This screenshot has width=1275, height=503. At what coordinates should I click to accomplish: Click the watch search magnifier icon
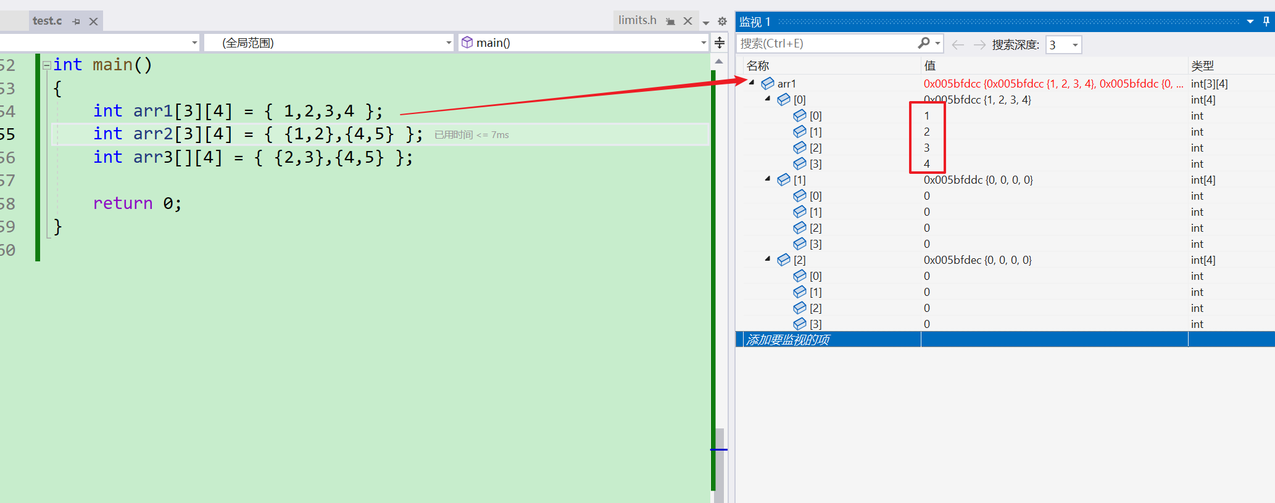pyautogui.click(x=924, y=43)
